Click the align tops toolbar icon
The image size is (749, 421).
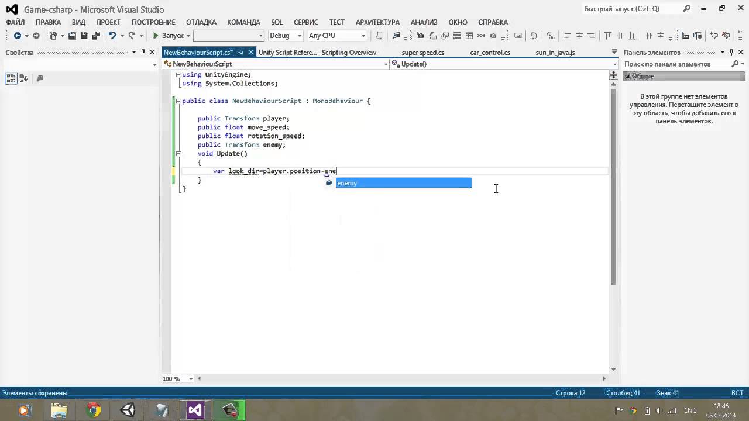pos(607,36)
